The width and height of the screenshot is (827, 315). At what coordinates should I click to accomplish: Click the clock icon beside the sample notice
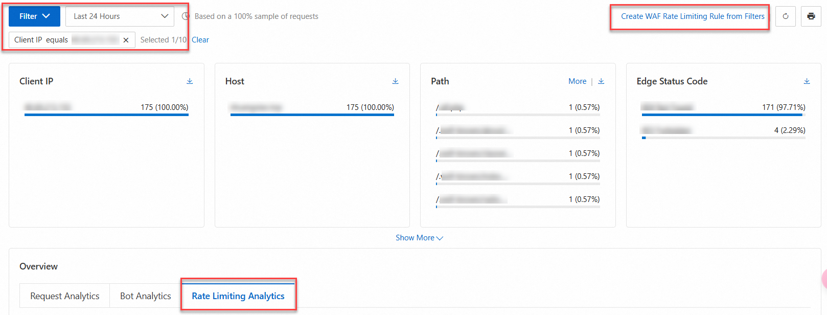click(x=186, y=16)
